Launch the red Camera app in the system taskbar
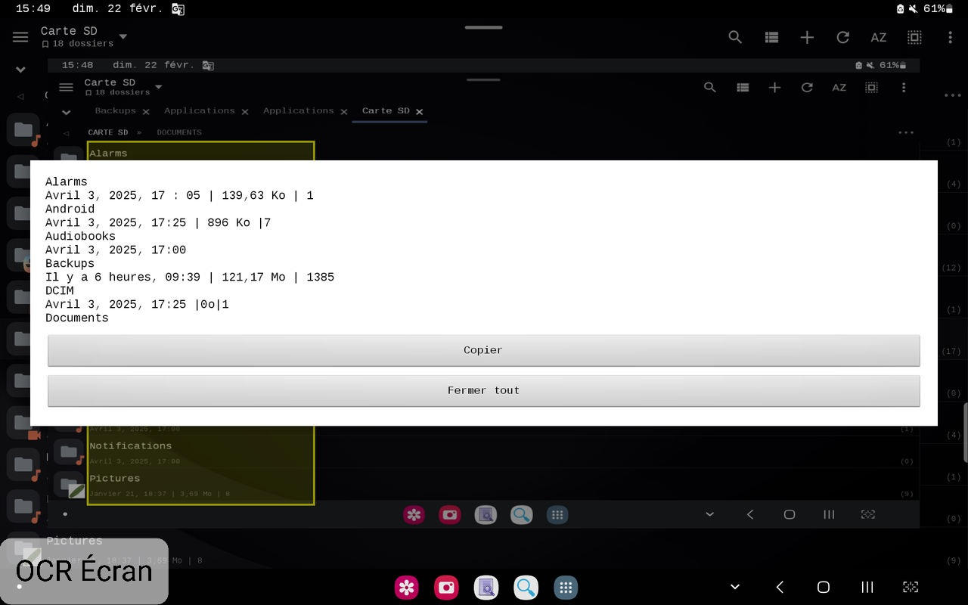This screenshot has width=968, height=605. click(446, 588)
